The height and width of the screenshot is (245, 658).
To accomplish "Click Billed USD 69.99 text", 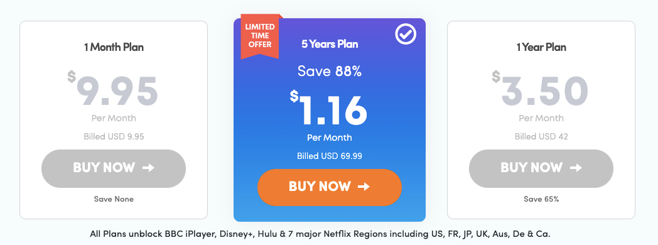I will pyautogui.click(x=330, y=156).
